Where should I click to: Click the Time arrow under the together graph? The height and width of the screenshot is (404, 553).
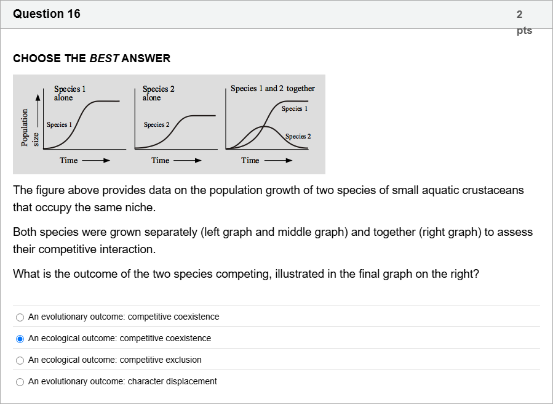[x=277, y=161]
